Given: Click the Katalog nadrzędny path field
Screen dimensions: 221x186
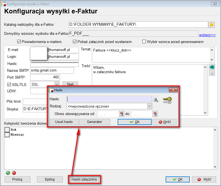Looking at the screenshot, I should point(138,24).
